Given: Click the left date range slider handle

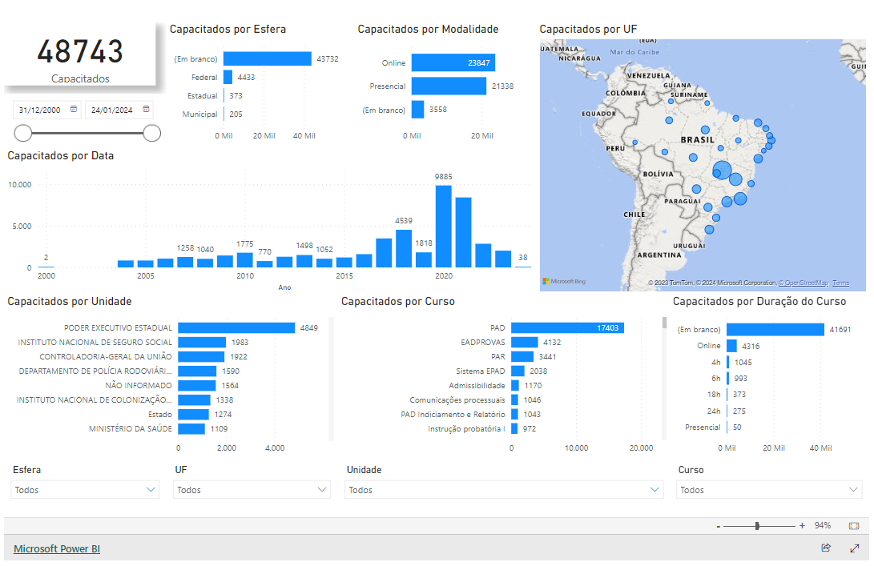Looking at the screenshot, I should (23, 133).
